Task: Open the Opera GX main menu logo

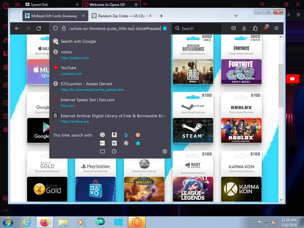Action: click(x=6, y=5)
